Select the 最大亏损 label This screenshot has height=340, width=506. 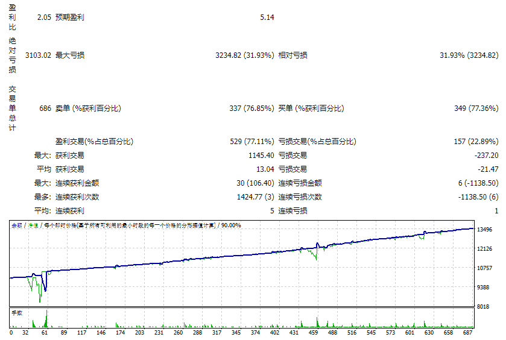coord(70,55)
